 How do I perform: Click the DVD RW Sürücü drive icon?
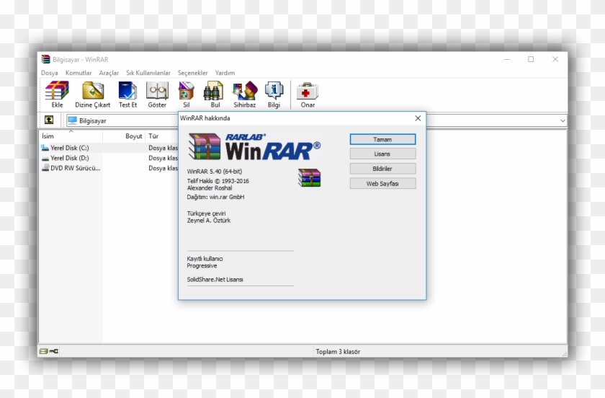pos(45,168)
